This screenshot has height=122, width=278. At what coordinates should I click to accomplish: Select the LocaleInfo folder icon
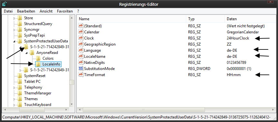tap(38, 64)
